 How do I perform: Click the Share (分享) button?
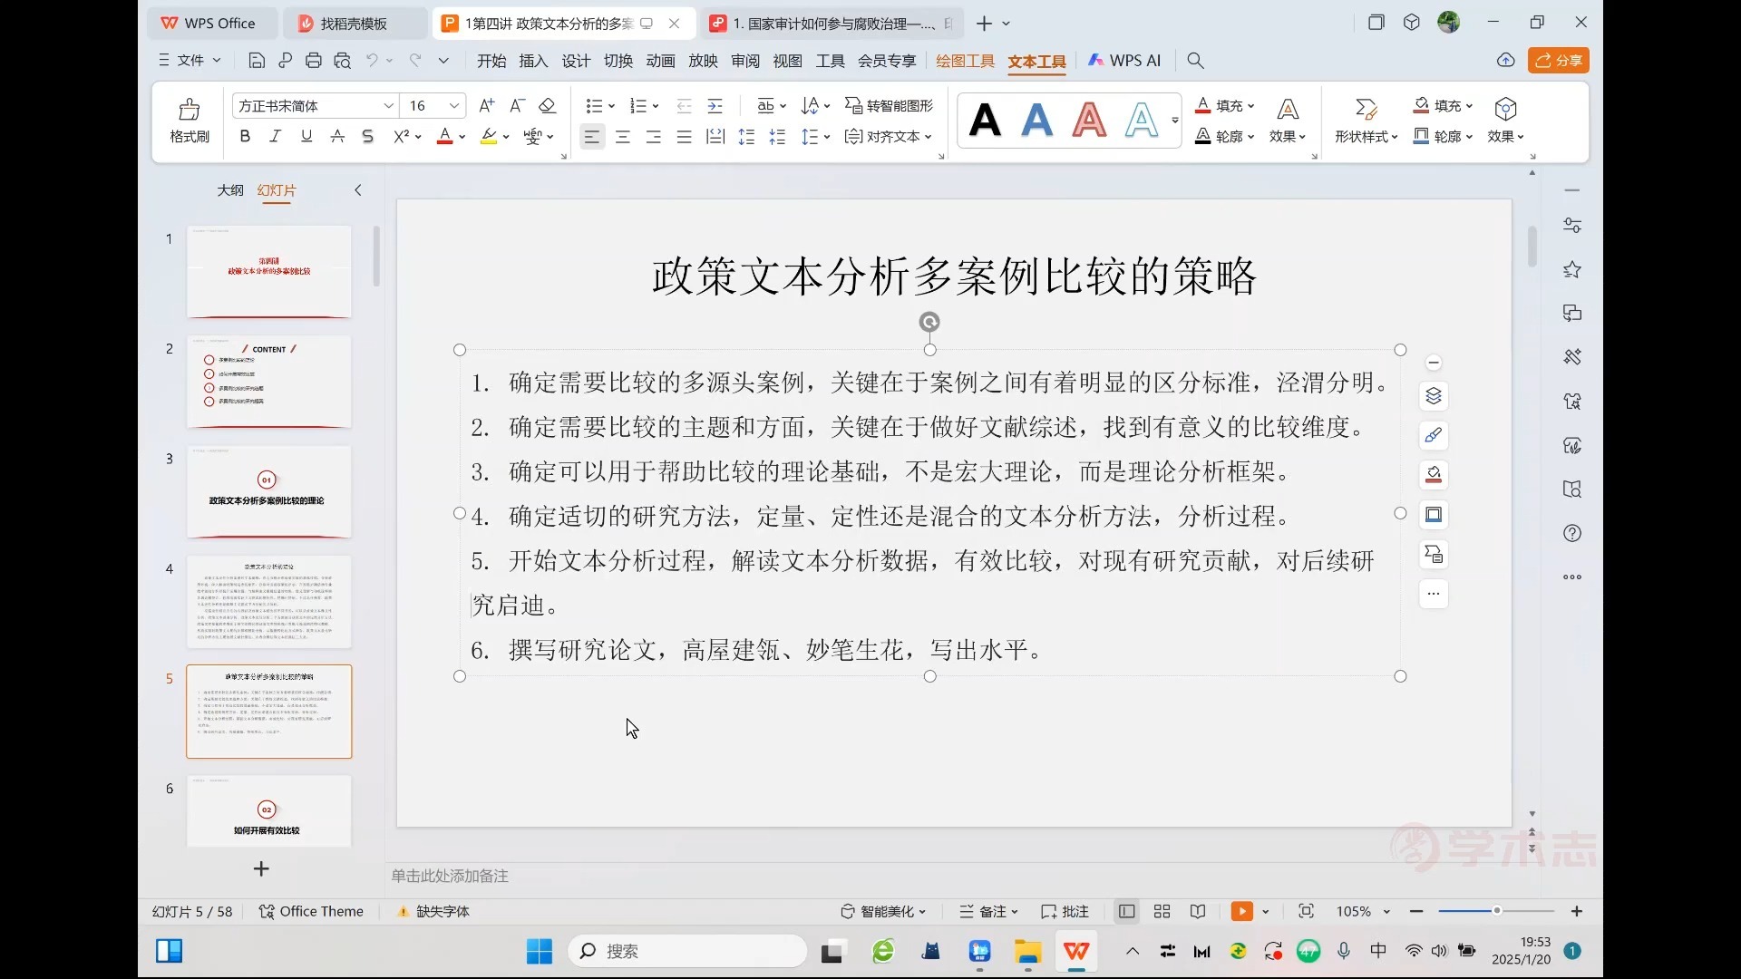click(x=1558, y=61)
